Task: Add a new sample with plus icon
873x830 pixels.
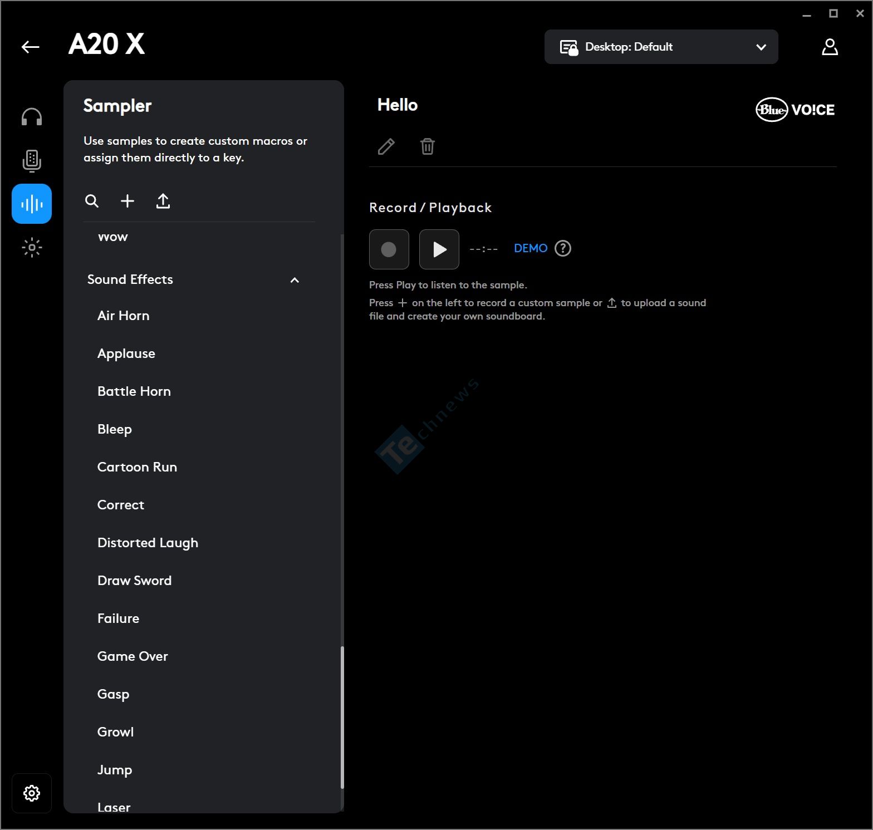Action: click(127, 201)
